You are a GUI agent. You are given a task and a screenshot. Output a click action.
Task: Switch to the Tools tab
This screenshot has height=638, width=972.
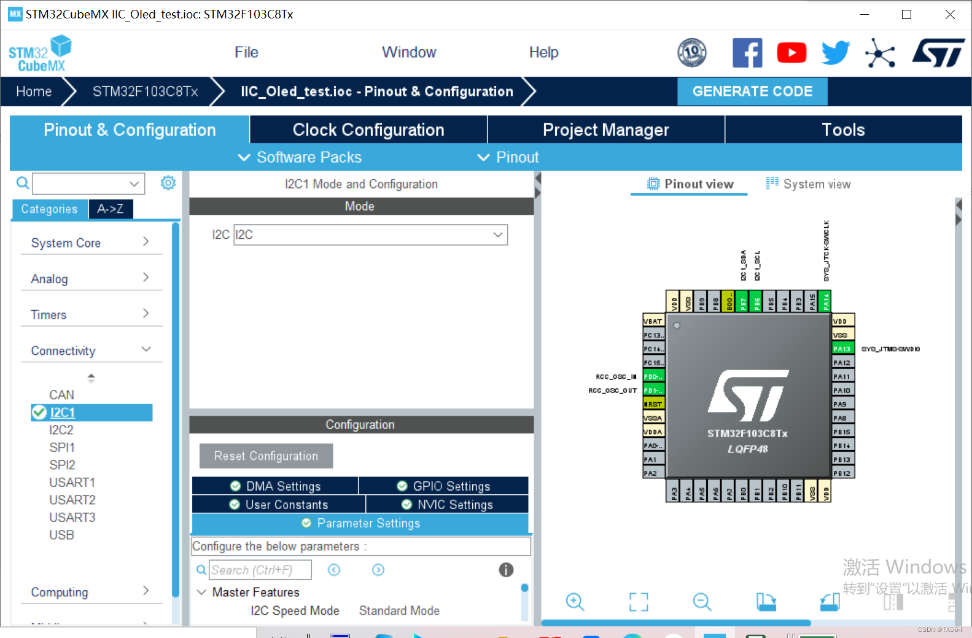coord(844,130)
